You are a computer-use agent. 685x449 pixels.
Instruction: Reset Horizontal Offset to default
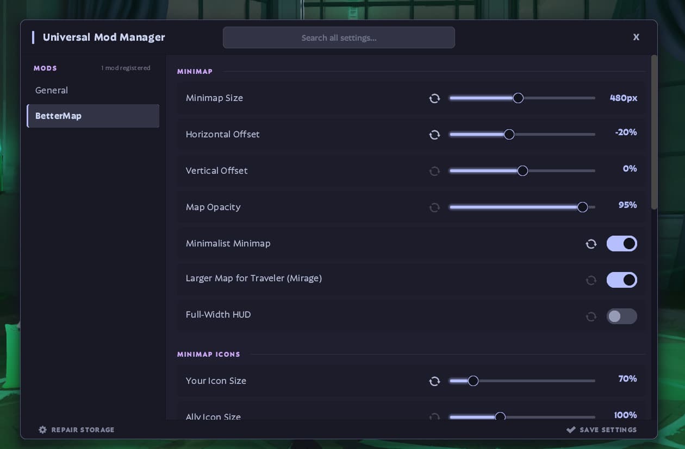(434, 135)
